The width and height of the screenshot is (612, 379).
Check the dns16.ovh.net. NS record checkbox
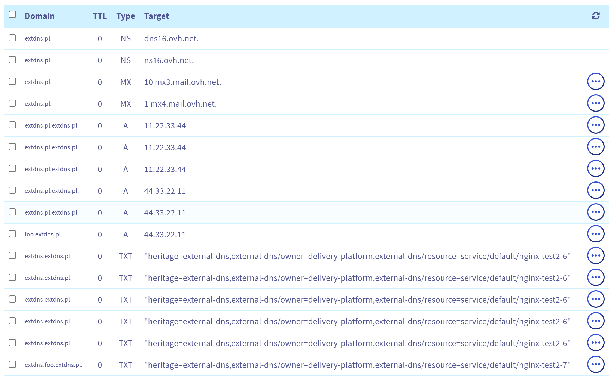(12, 38)
